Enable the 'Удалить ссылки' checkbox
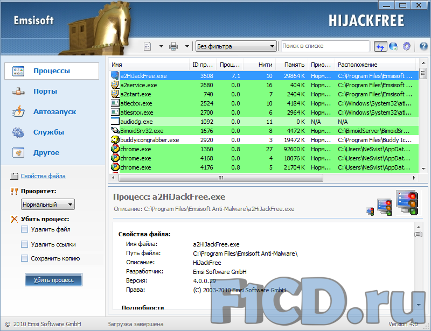This screenshot has width=431, height=331. (24, 244)
